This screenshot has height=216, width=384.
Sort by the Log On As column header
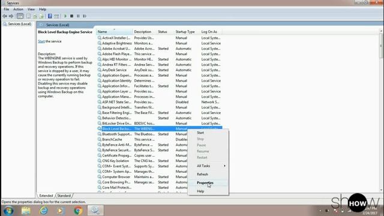click(211, 32)
